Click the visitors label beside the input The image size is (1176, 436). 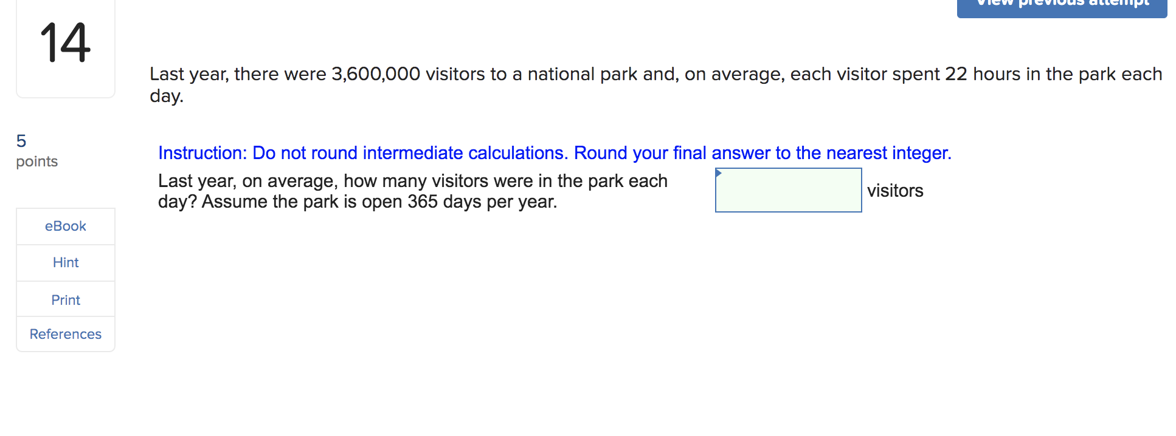point(895,191)
